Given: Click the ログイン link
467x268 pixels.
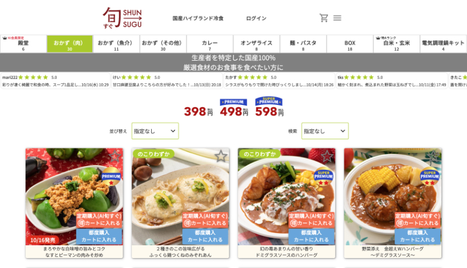Looking at the screenshot, I should pos(256,19).
